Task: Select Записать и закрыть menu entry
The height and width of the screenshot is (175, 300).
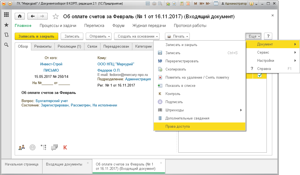Action: (x=199, y=45)
